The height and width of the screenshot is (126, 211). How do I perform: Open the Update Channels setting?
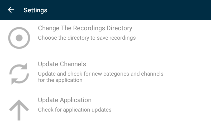(62, 64)
